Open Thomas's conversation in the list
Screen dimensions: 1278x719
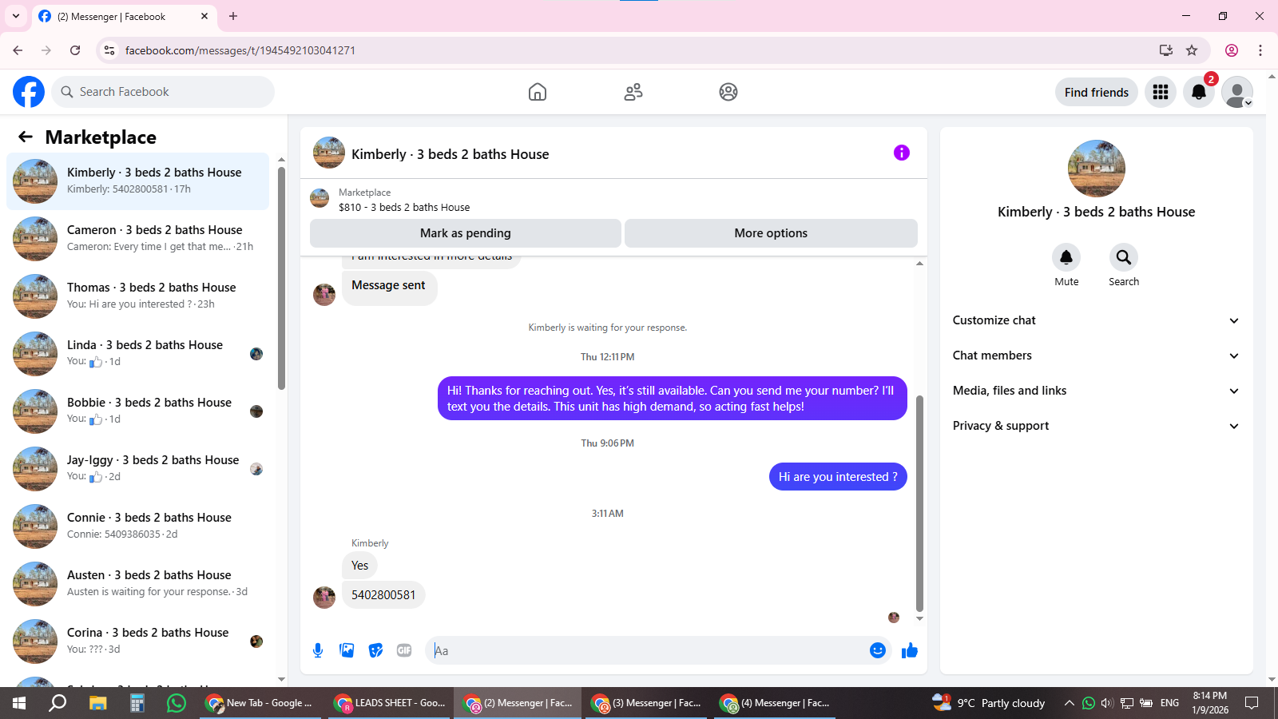click(x=137, y=296)
